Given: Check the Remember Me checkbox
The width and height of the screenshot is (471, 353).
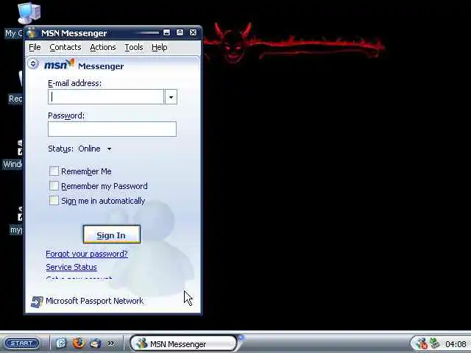Looking at the screenshot, I should pos(54,171).
